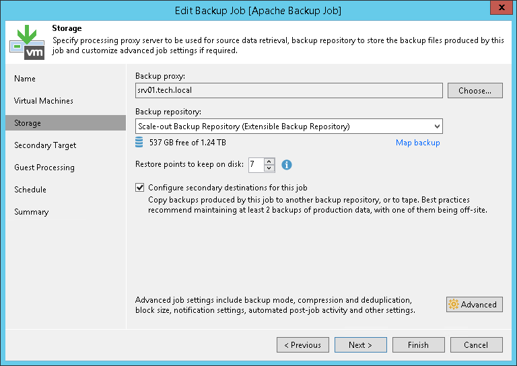Open the Virtual Machines step

click(44, 101)
